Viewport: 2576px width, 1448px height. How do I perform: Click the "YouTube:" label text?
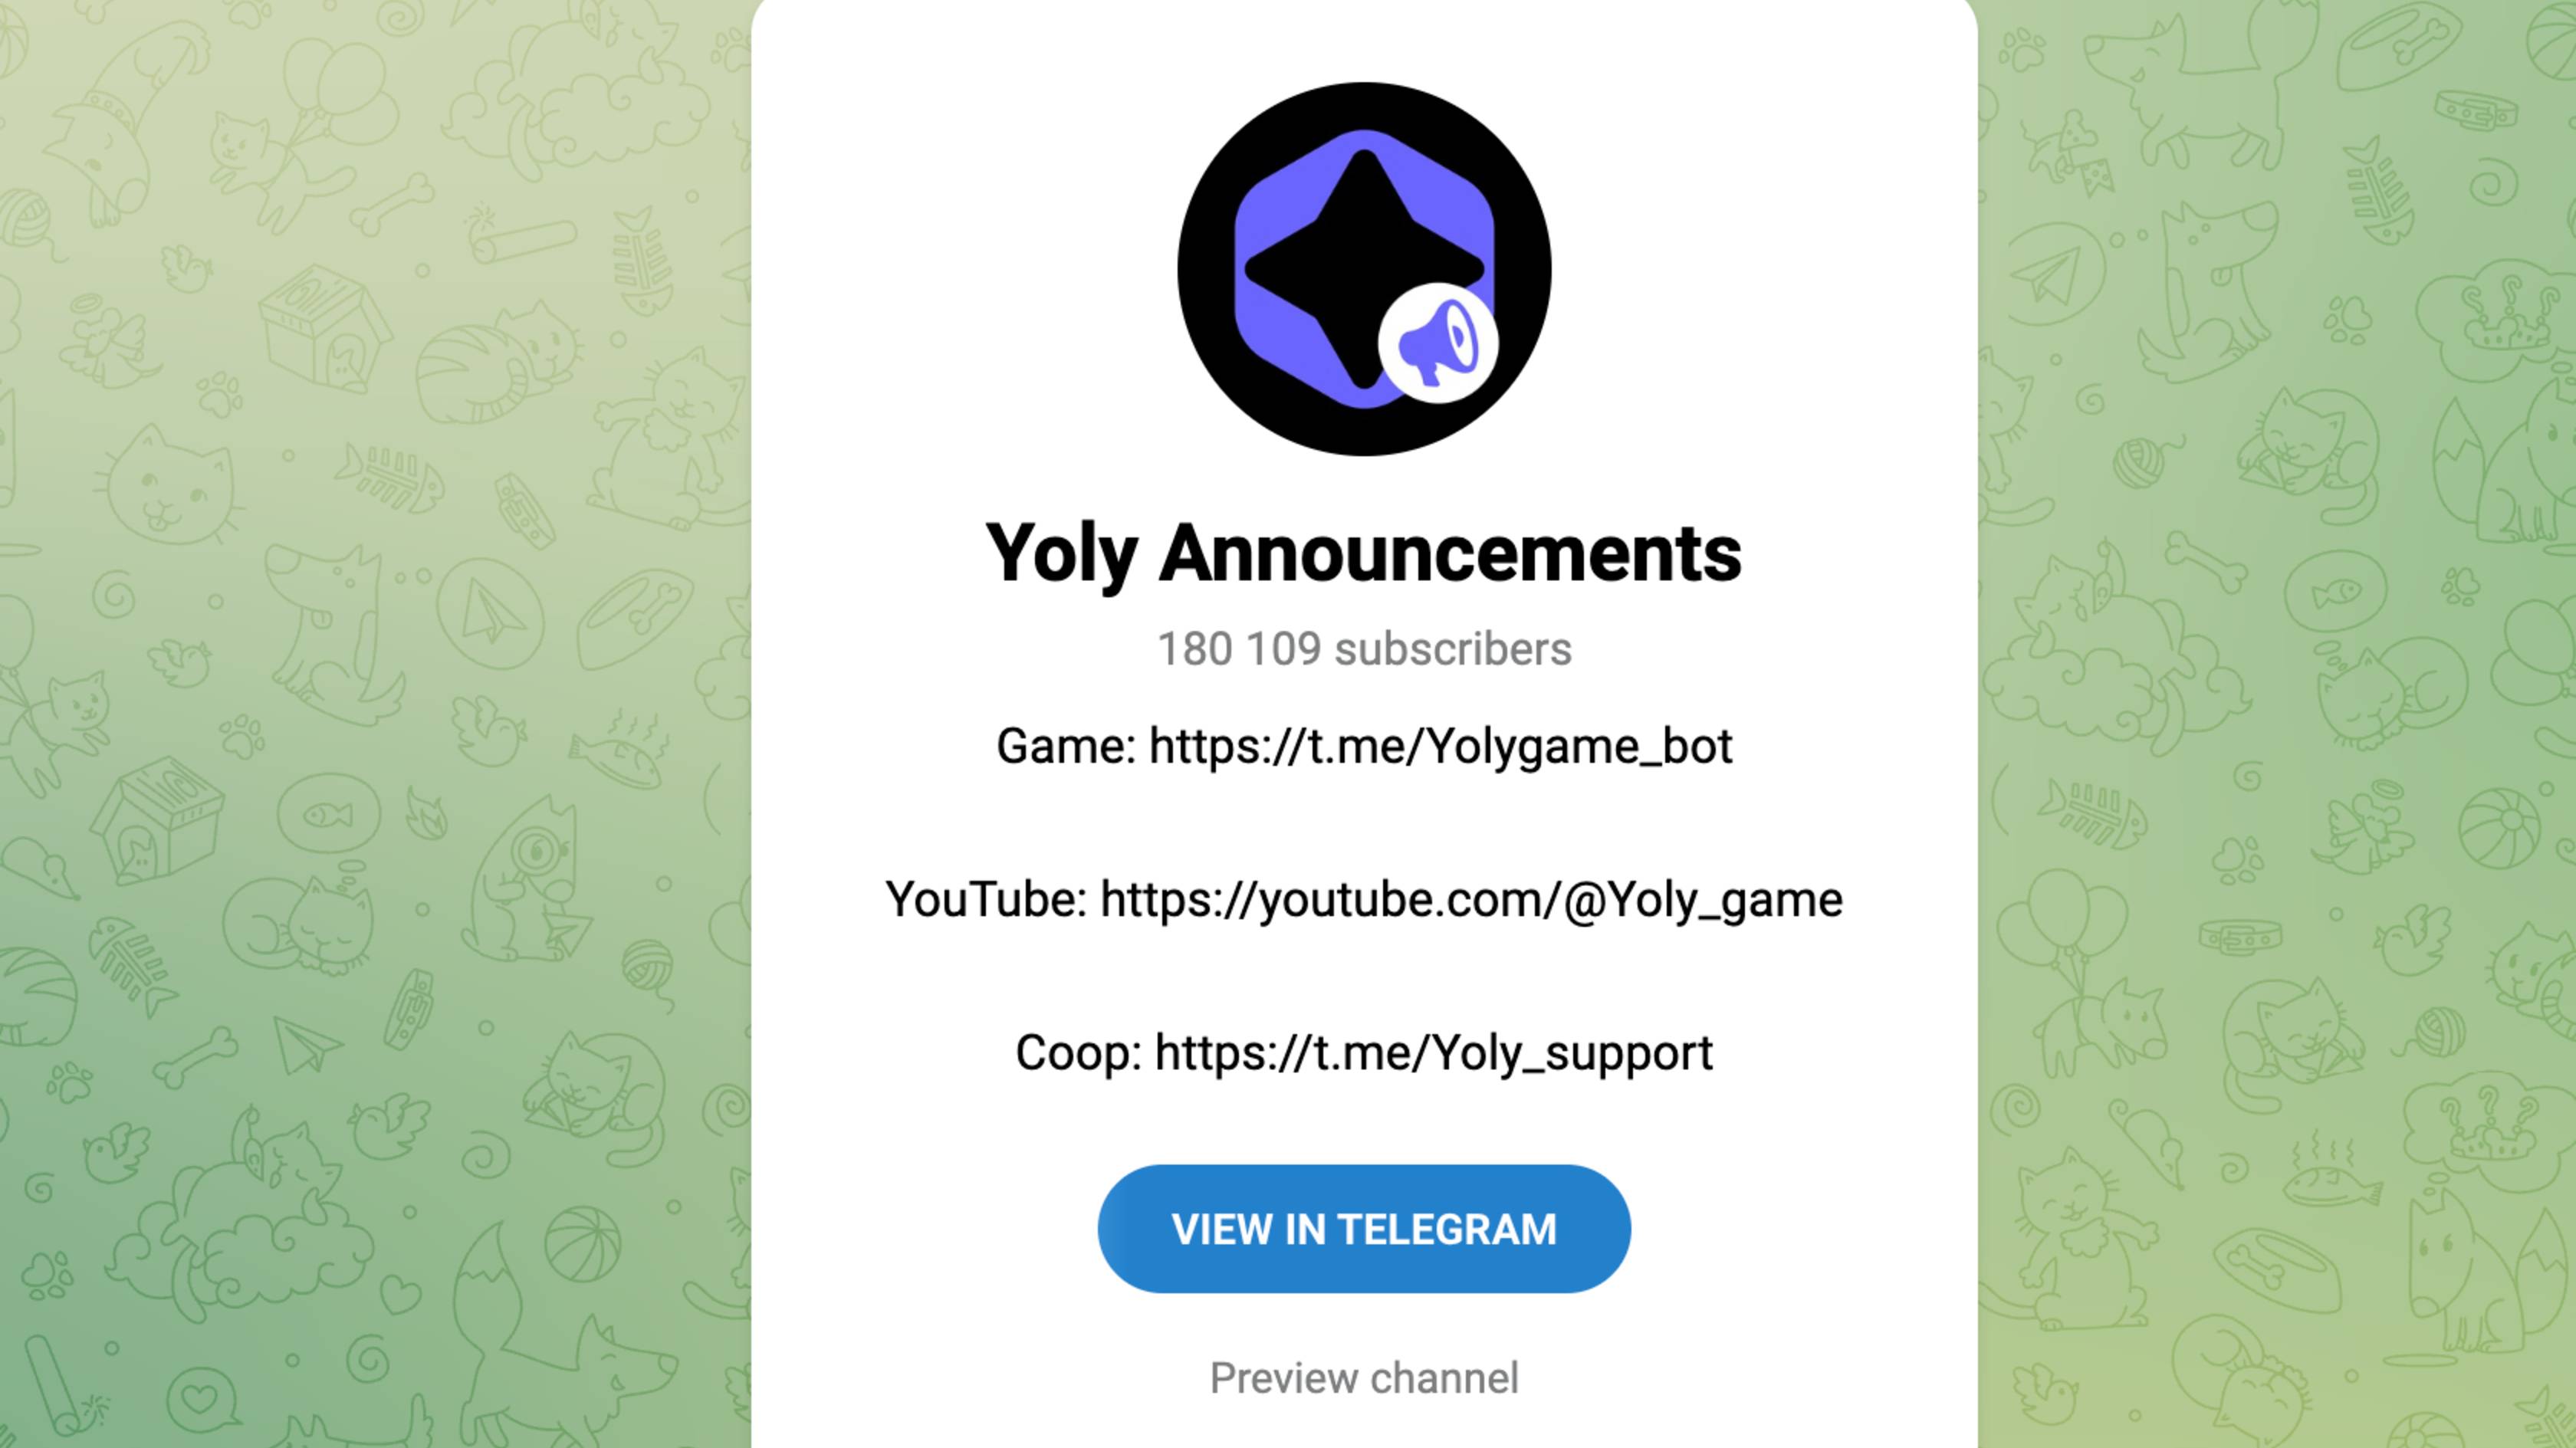(987, 899)
